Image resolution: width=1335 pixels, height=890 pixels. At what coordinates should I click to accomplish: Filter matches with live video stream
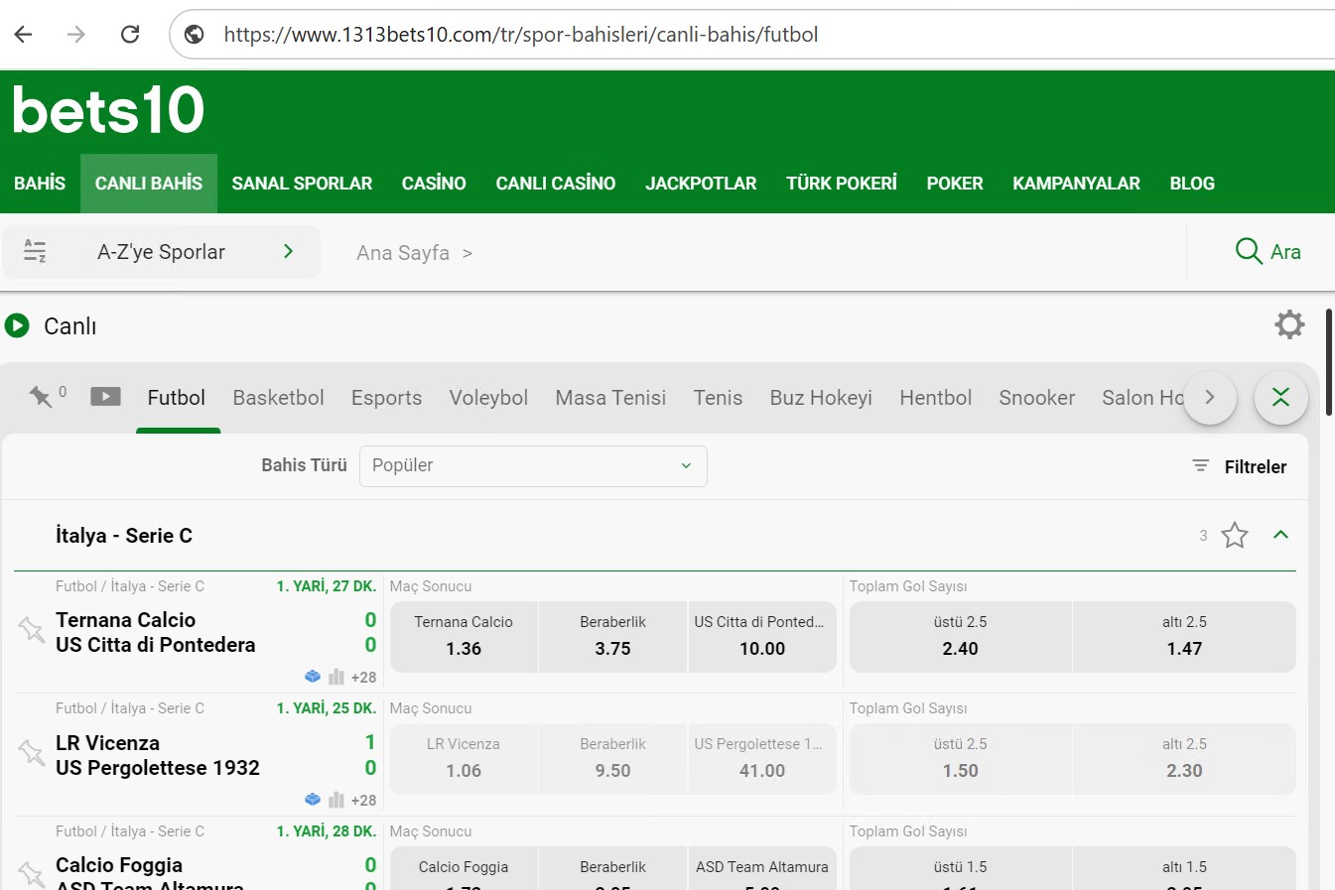[x=105, y=397]
